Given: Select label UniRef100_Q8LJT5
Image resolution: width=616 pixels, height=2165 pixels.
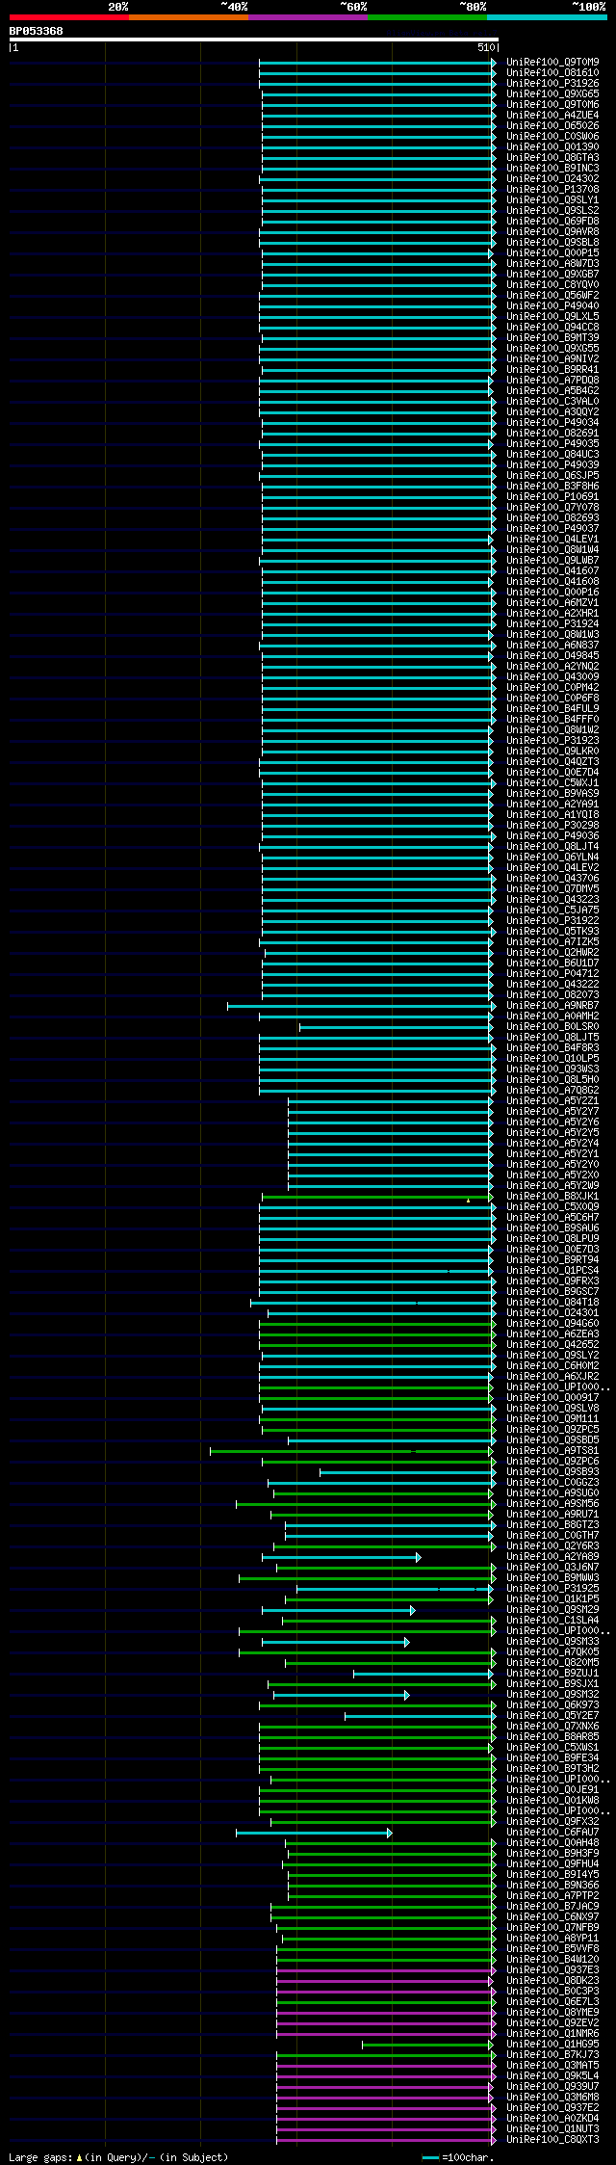Looking at the screenshot, I should pyautogui.click(x=552, y=1038).
